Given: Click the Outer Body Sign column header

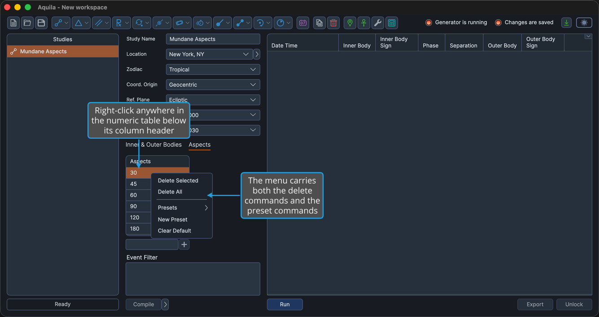Looking at the screenshot, I should tap(543, 43).
